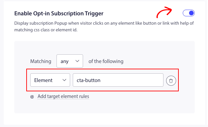Click the red curved arrow annotation
Viewport: 208px width, 127px height.
[x=164, y=12]
